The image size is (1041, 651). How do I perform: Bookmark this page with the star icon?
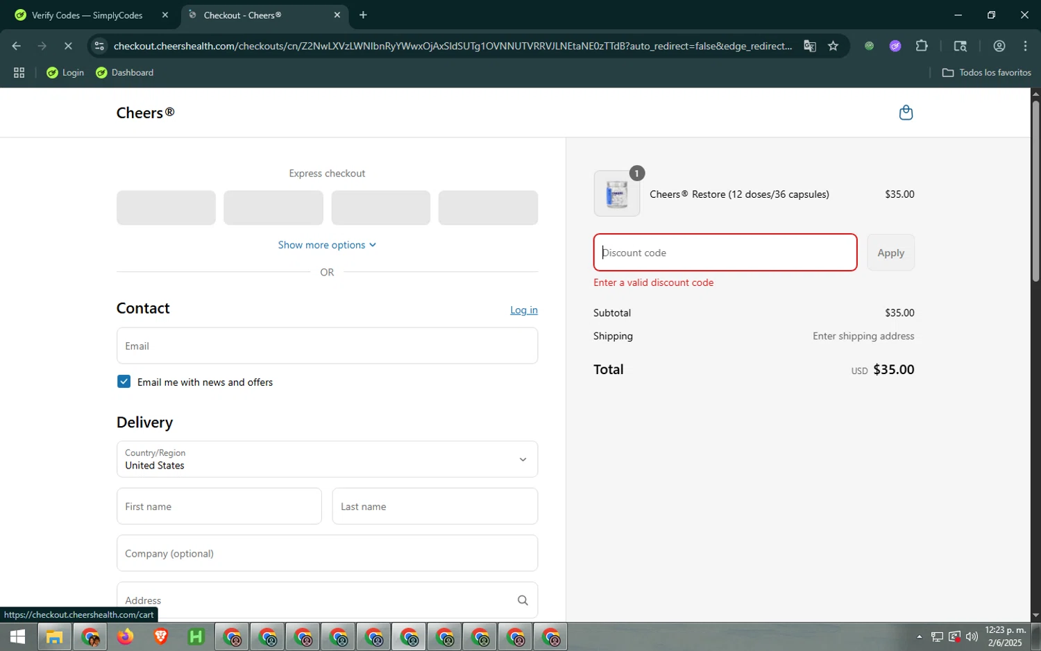click(833, 46)
